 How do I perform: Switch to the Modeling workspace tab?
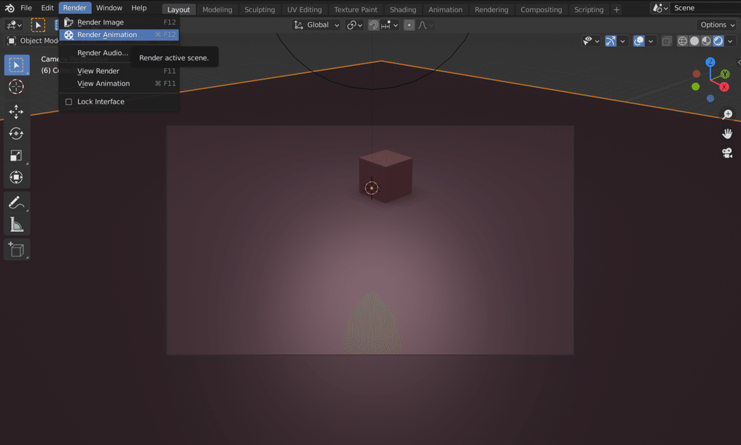click(x=217, y=9)
